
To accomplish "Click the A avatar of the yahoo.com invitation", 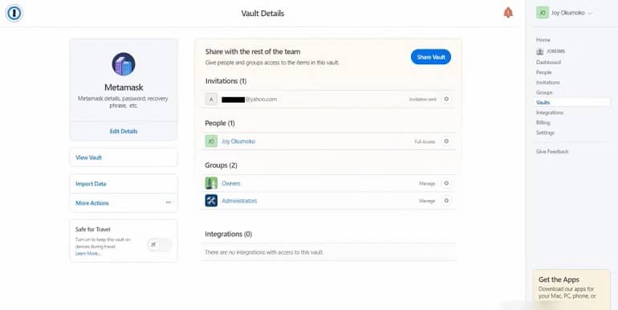I will pyautogui.click(x=211, y=100).
